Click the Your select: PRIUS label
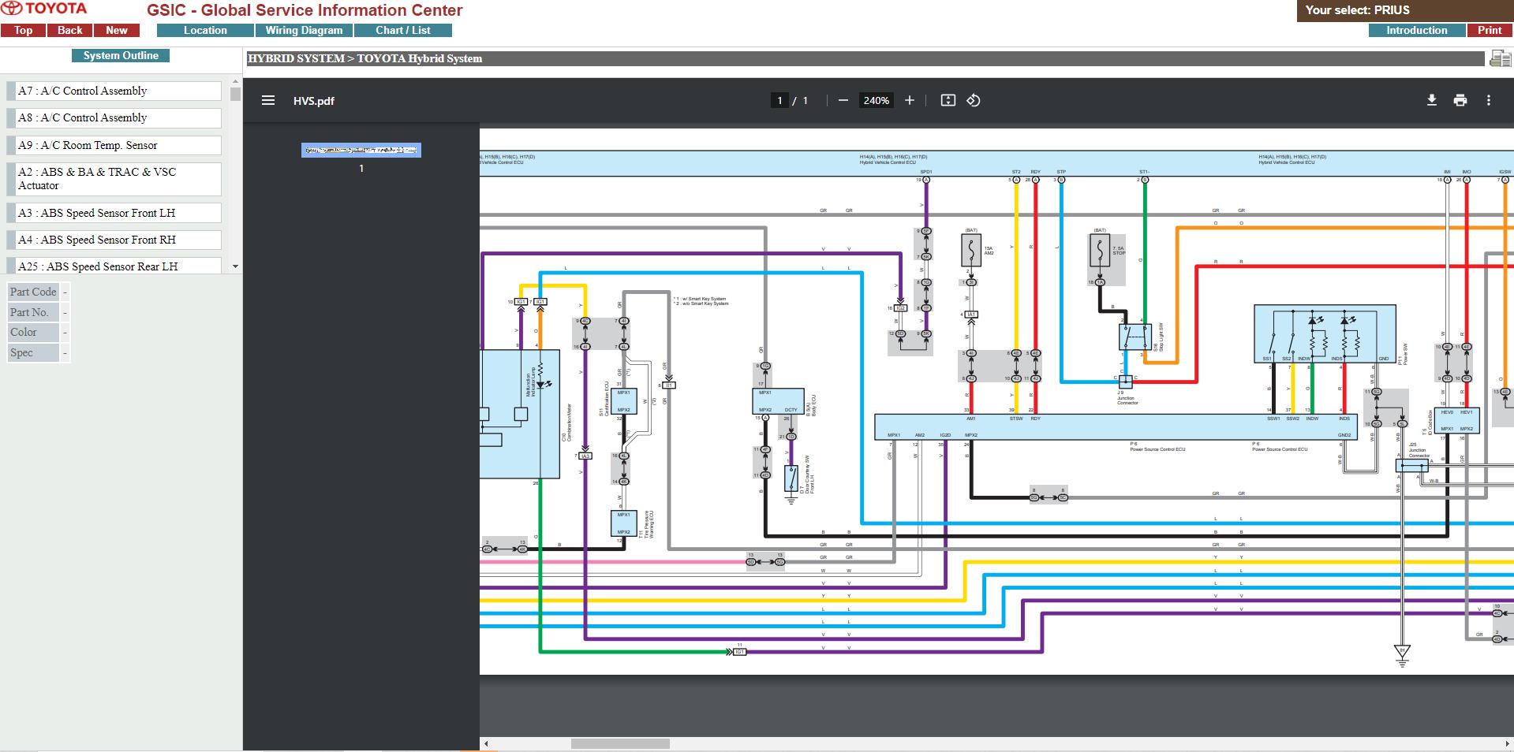Image resolution: width=1514 pixels, height=752 pixels. tap(1357, 10)
